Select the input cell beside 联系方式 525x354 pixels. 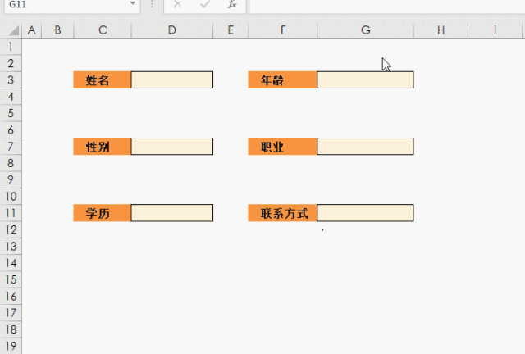tap(365, 213)
